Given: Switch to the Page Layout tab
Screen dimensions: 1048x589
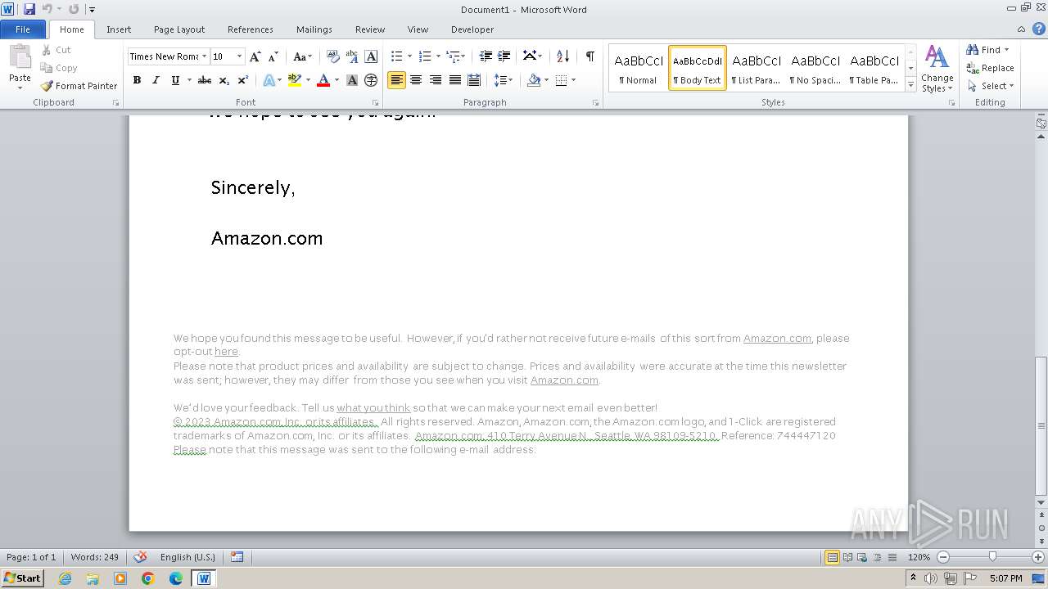Looking at the screenshot, I should (179, 29).
